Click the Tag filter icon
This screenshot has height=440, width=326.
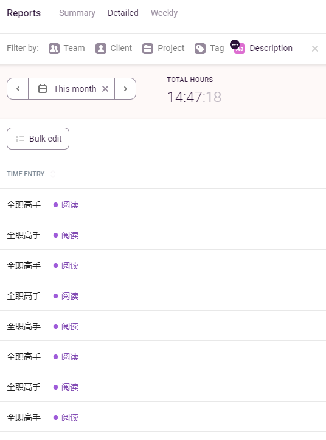(x=200, y=49)
